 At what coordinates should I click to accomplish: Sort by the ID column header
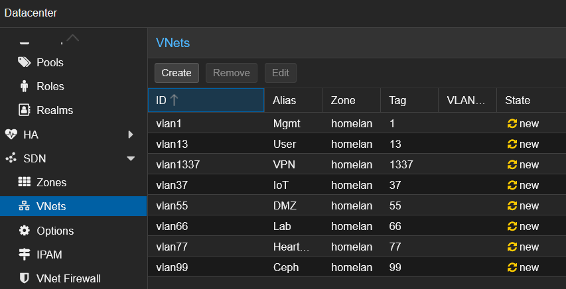pyautogui.click(x=206, y=101)
